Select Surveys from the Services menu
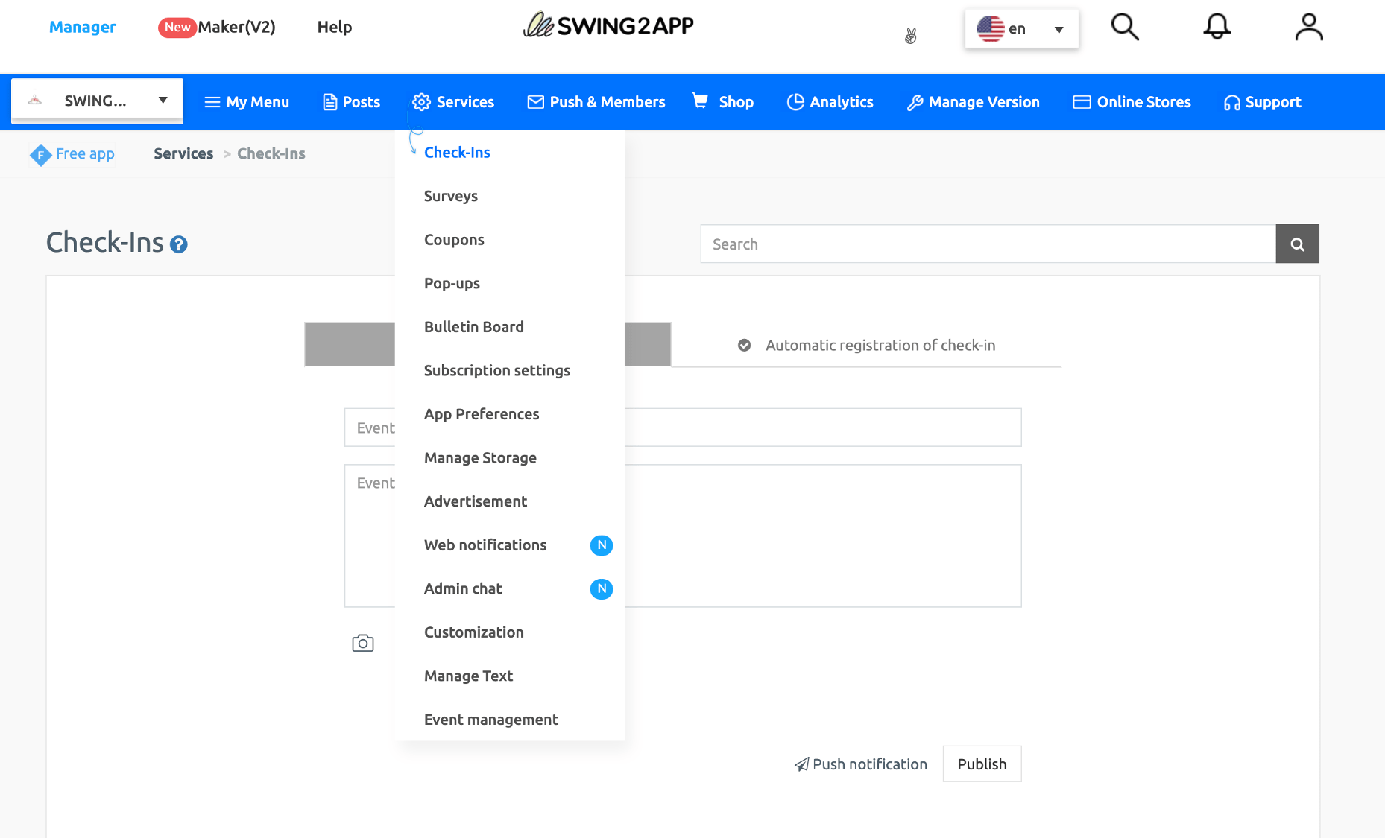Screen dimensions: 1385x838 (451, 196)
